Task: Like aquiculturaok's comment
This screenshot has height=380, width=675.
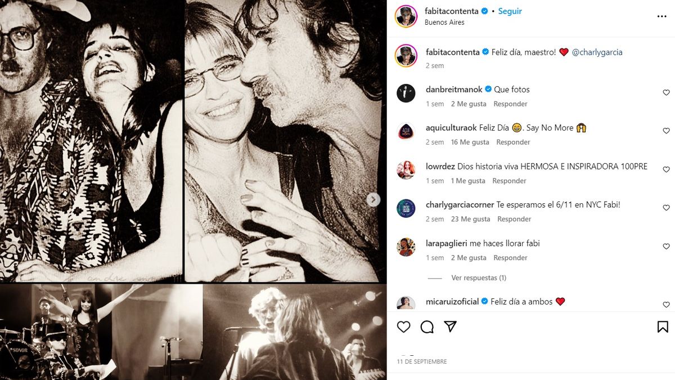Action: pos(667,131)
